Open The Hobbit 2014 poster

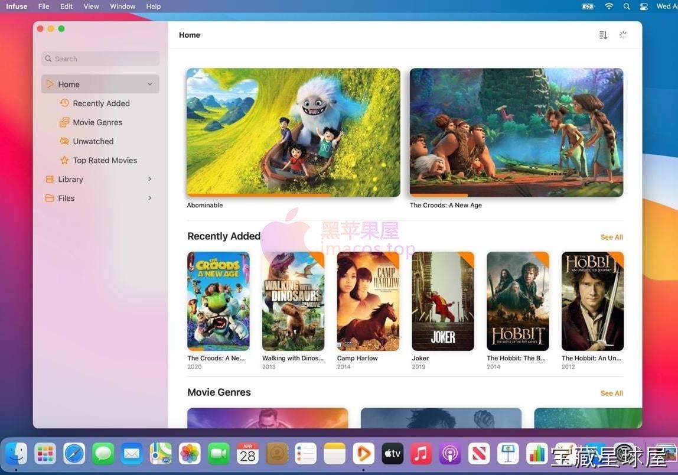(517, 301)
